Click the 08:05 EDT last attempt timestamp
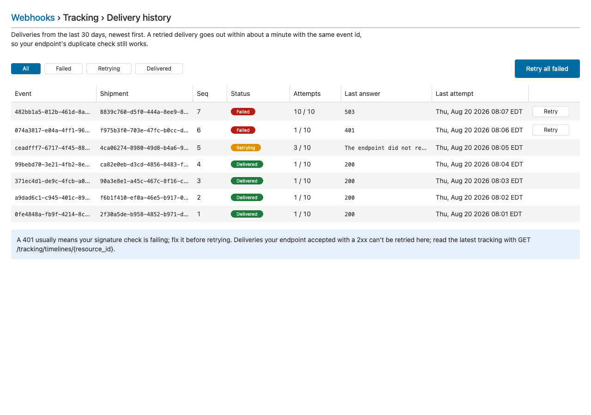591x415 pixels. [479, 148]
